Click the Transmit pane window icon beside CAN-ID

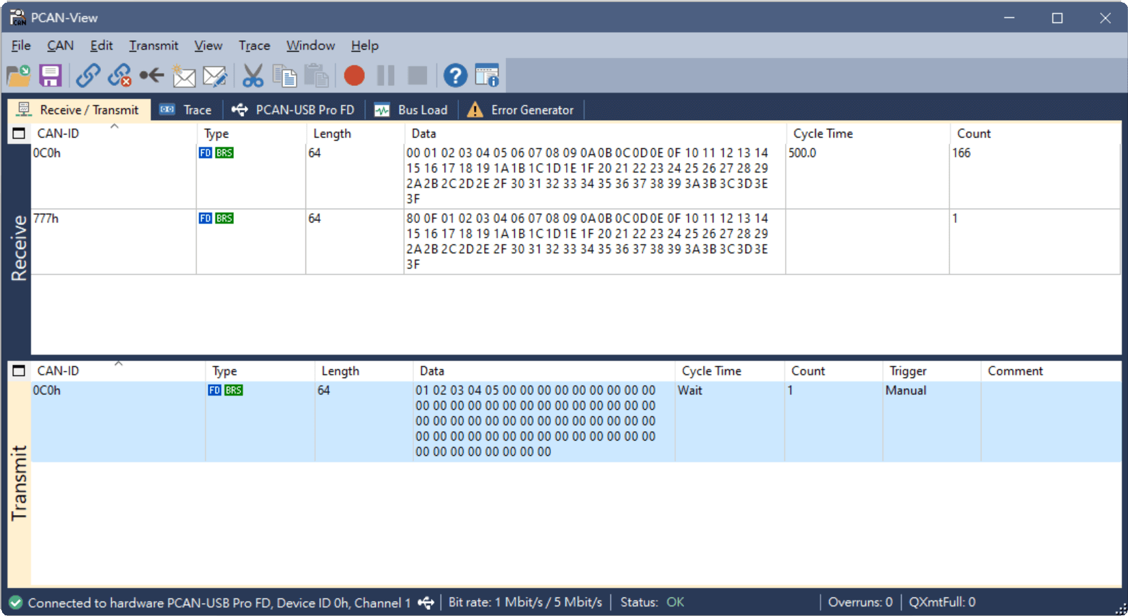[x=19, y=370]
